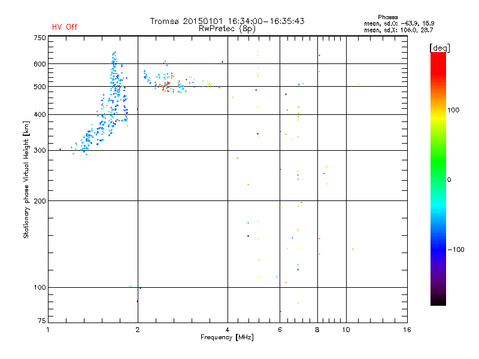
Task: Click the colorbar label '0'
Action: point(448,180)
